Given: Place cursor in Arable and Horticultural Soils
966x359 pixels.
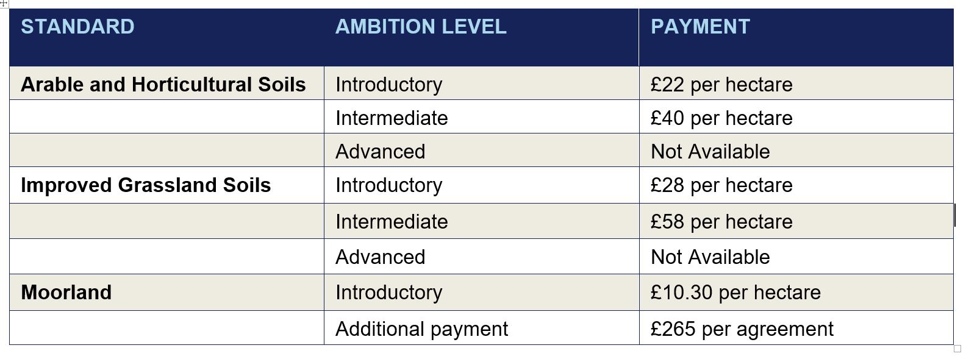Looking at the screenshot, I should [x=163, y=84].
